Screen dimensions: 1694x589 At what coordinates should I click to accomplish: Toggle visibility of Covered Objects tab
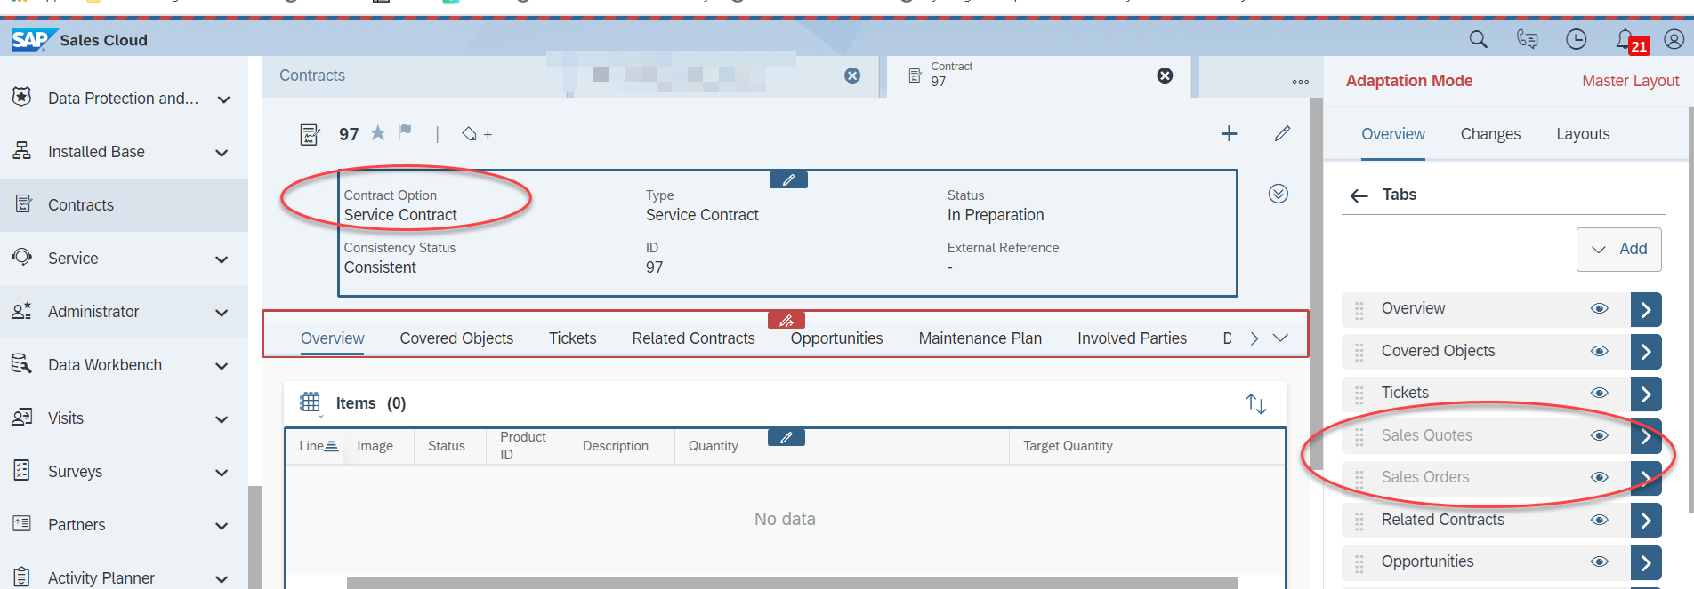(1600, 352)
